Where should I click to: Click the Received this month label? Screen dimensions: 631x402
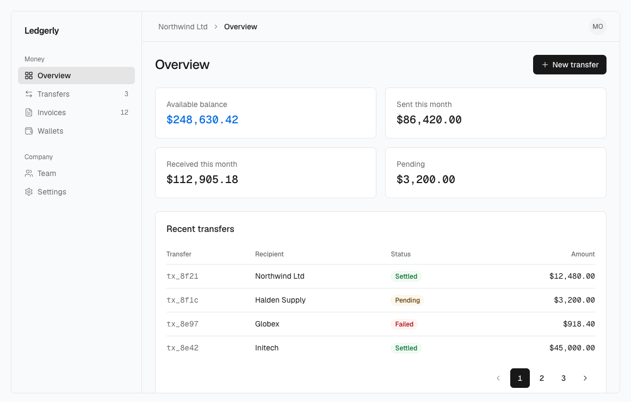(x=202, y=164)
